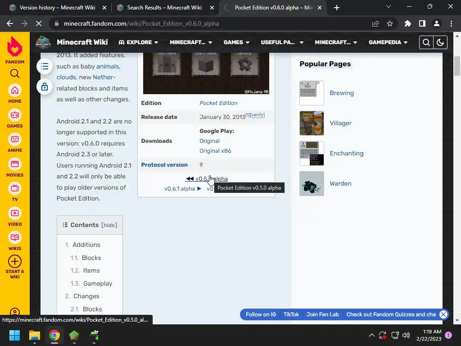
Task: Open the GAMES section icon
Action: [x=15, y=115]
